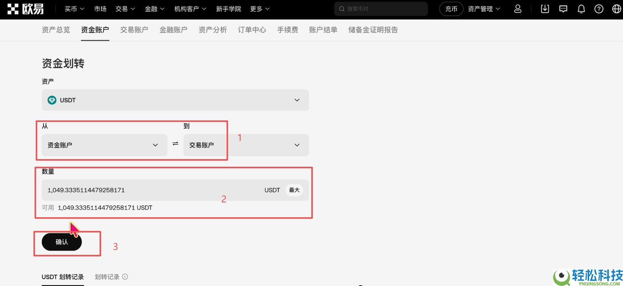Switch to the 手续费 tab
This screenshot has height=286, width=623.
click(x=288, y=30)
